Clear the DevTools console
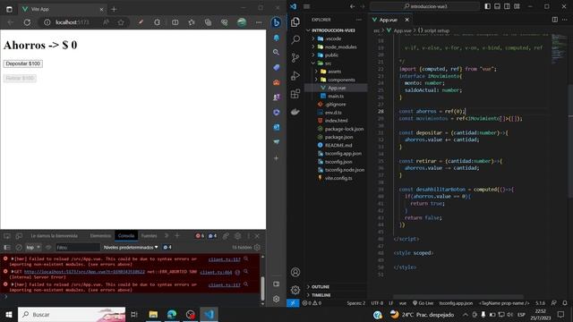Screen dimensions: 573x322 pos(19,247)
